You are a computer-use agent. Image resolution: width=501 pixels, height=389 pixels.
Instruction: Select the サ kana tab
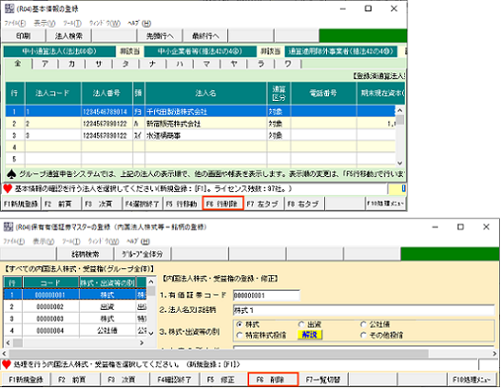[x=99, y=64]
